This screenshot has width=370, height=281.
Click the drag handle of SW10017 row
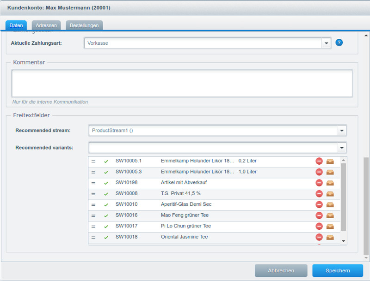point(93,227)
